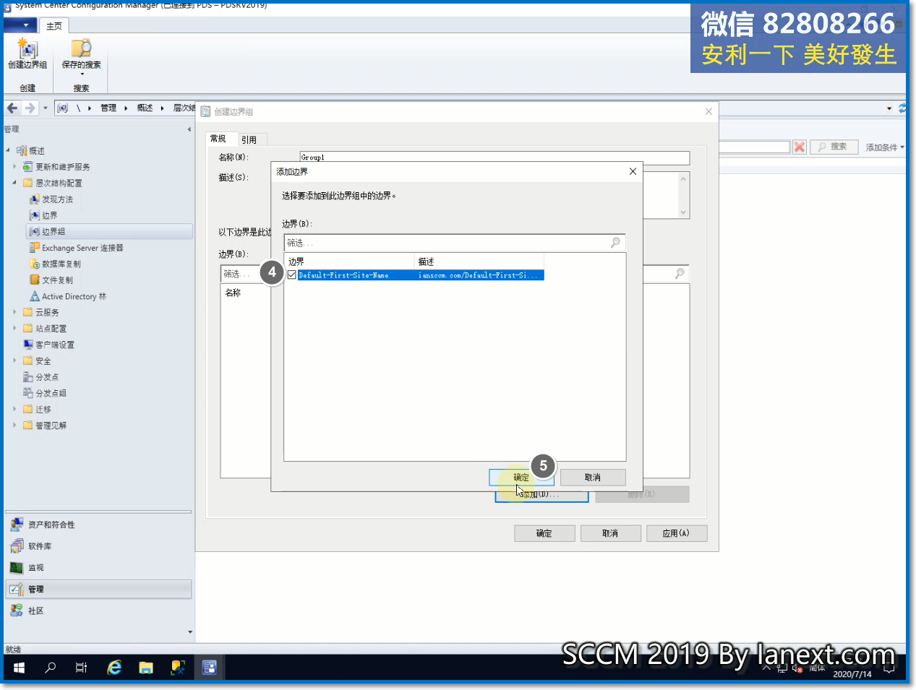The height and width of the screenshot is (690, 916).
Task: Open the Saved Searches (保存的搜索) ribbon icon
Action: (81, 56)
